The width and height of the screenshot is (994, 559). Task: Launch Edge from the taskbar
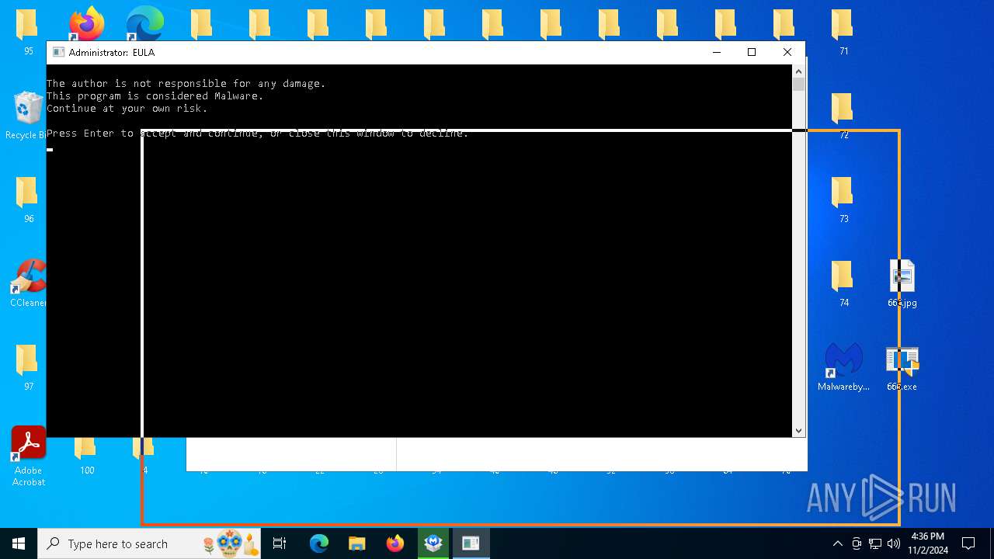[319, 543]
